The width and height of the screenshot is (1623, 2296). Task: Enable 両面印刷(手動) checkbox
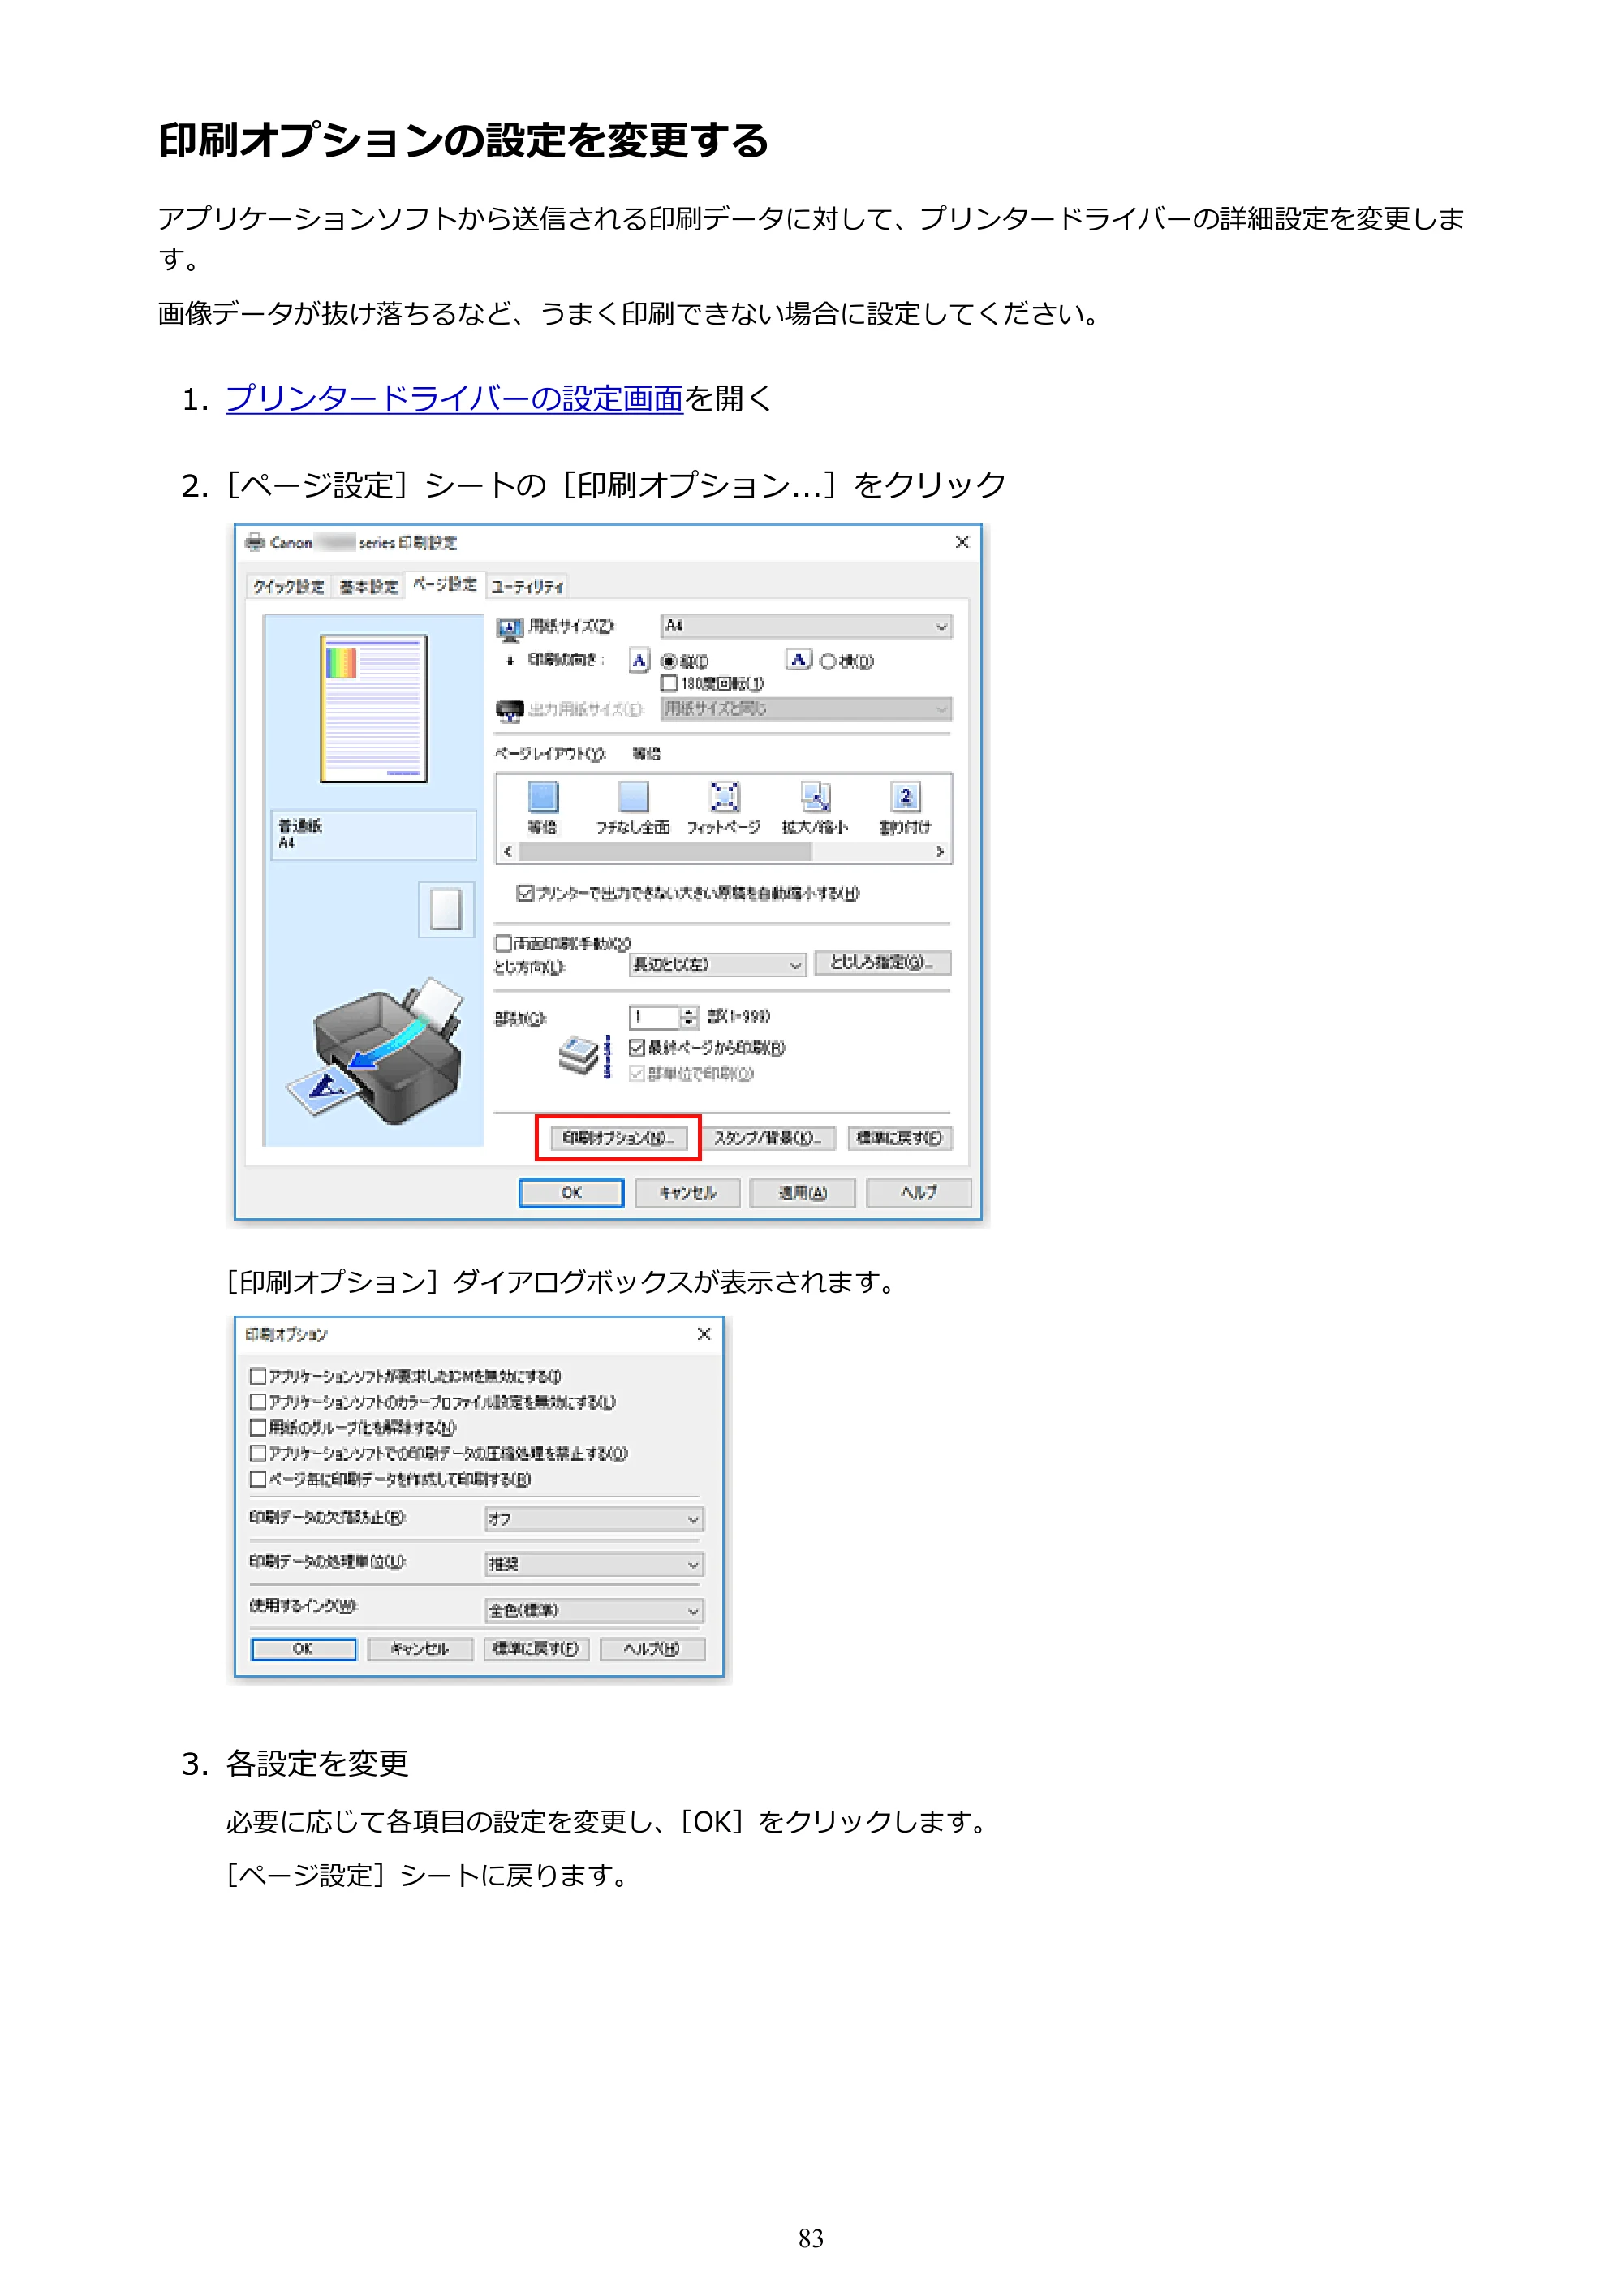pyautogui.click(x=504, y=943)
